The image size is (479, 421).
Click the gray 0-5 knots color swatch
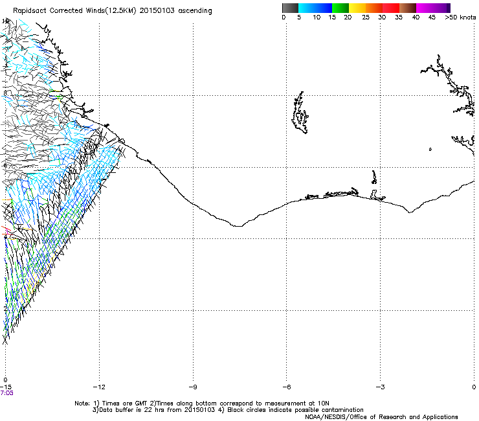tap(290, 8)
